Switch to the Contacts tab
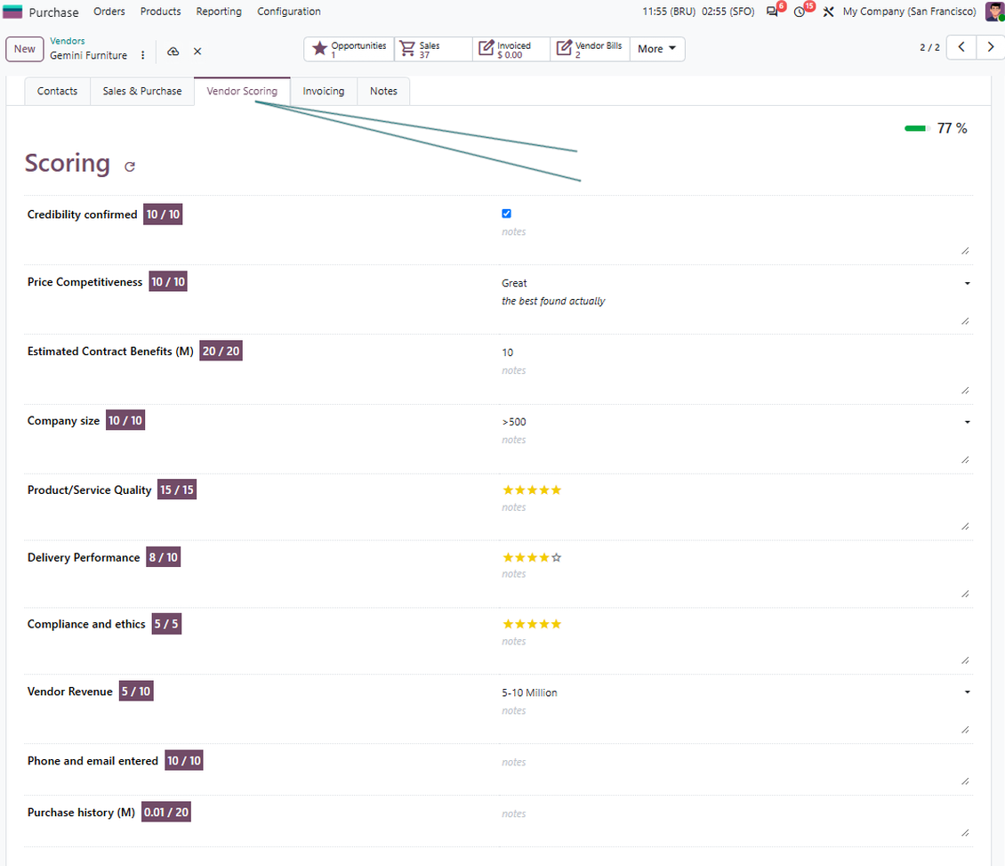 point(57,91)
